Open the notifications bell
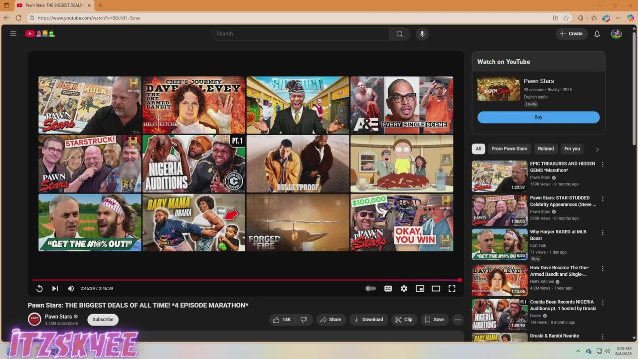The width and height of the screenshot is (638, 359). [597, 34]
